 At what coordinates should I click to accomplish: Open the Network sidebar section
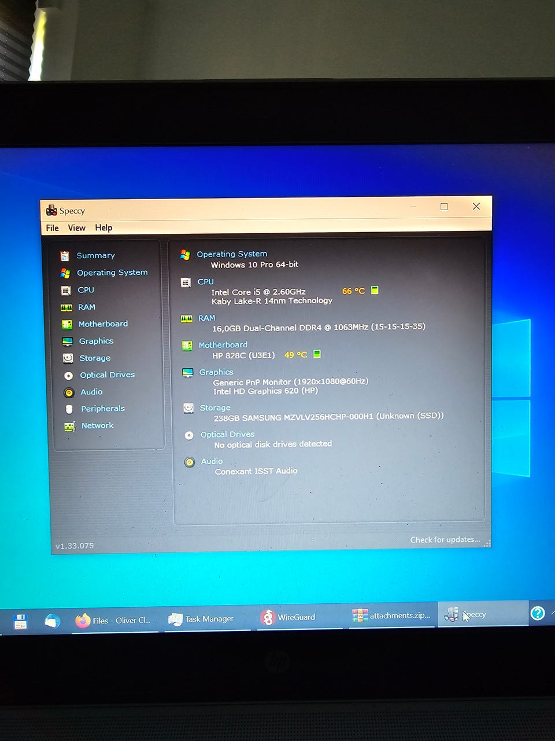click(97, 425)
